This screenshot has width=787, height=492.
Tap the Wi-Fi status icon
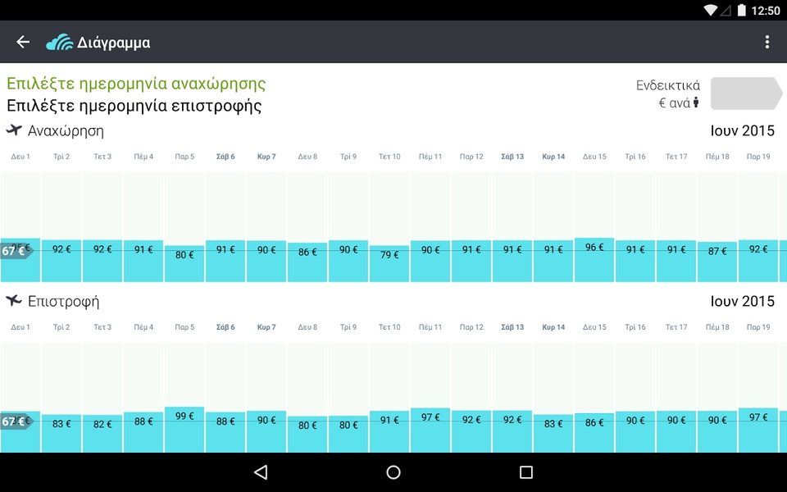[x=711, y=10]
